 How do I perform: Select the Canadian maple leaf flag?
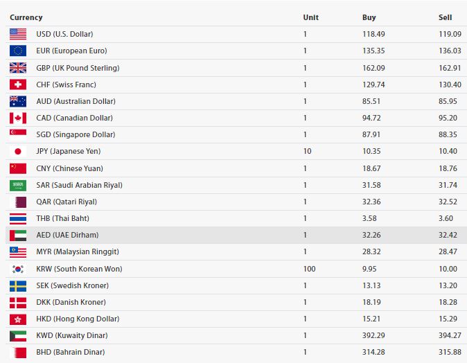pyautogui.click(x=18, y=118)
